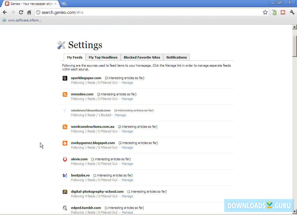Click the edped.tumblr.com avatar icon
297x215 pixels.
[65, 208]
